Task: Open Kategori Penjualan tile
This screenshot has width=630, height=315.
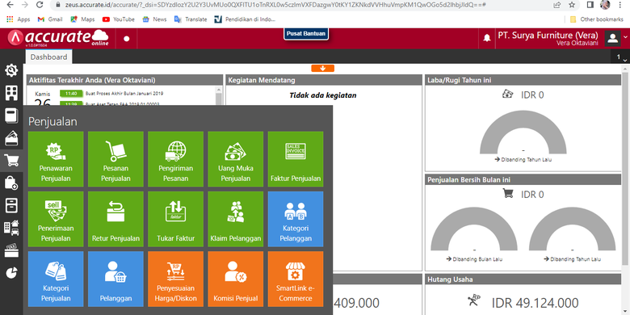Action: click(x=56, y=279)
